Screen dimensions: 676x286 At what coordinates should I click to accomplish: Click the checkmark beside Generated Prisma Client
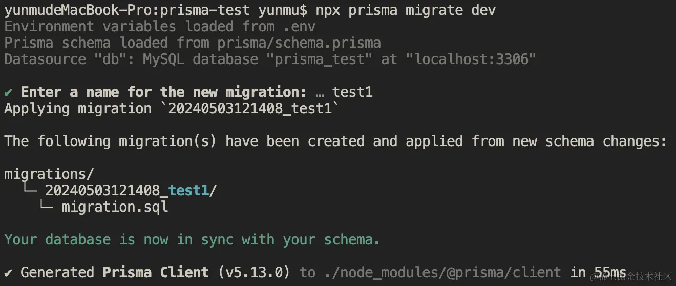8,273
